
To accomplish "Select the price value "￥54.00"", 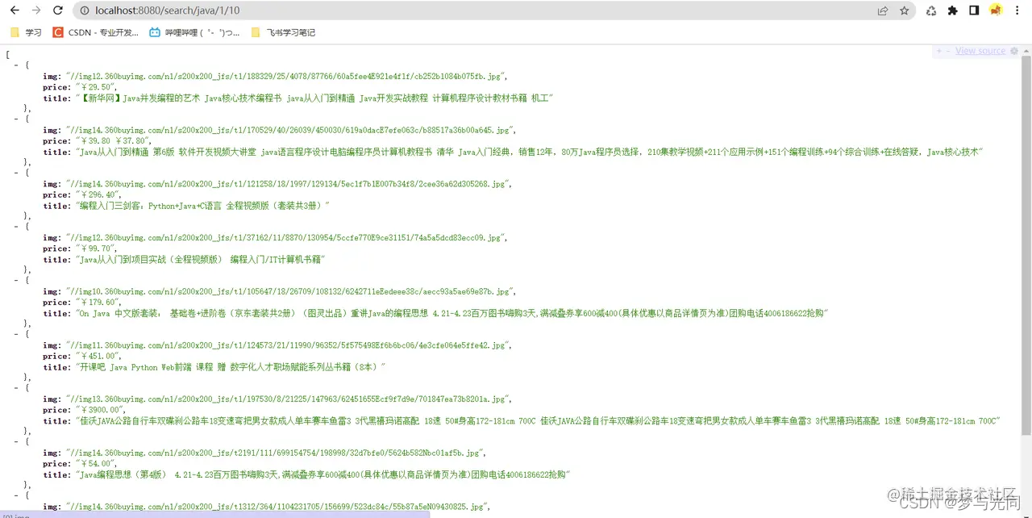I will 95,464.
